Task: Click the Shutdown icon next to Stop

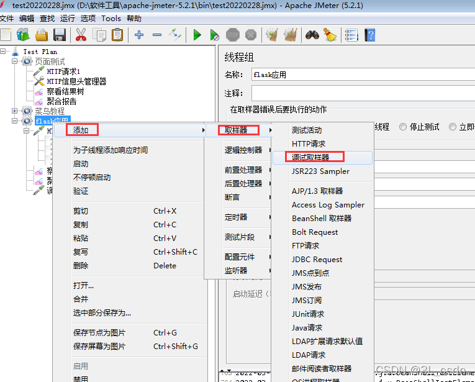Action: tap(251, 35)
